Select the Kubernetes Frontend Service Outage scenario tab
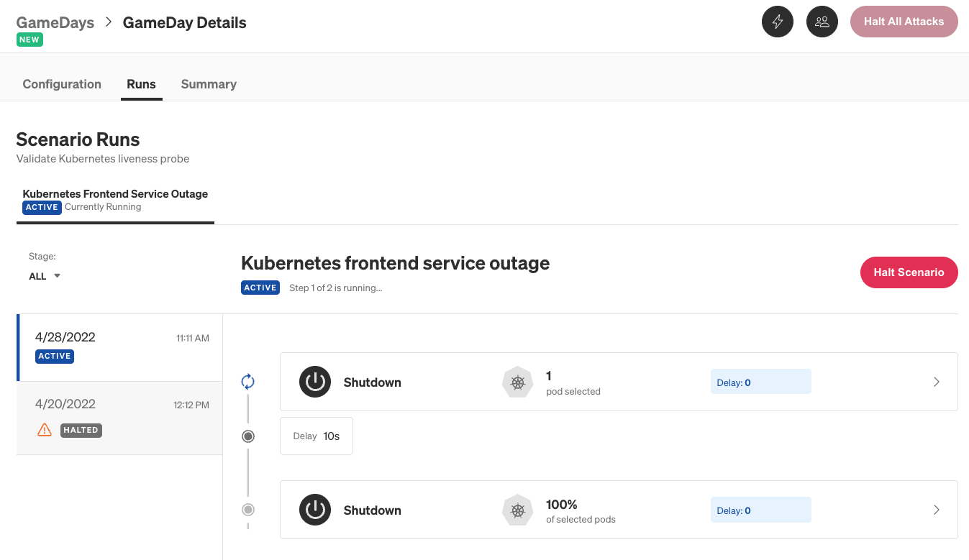Image resolution: width=969 pixels, height=560 pixels. tap(115, 200)
